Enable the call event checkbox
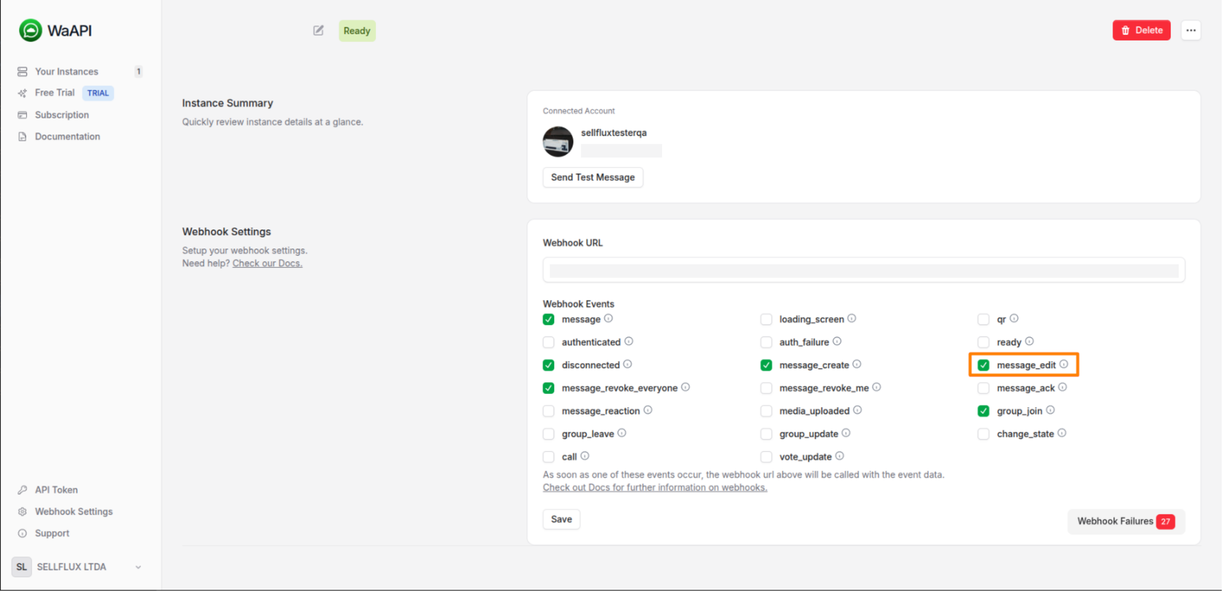This screenshot has width=1222, height=591. (549, 457)
